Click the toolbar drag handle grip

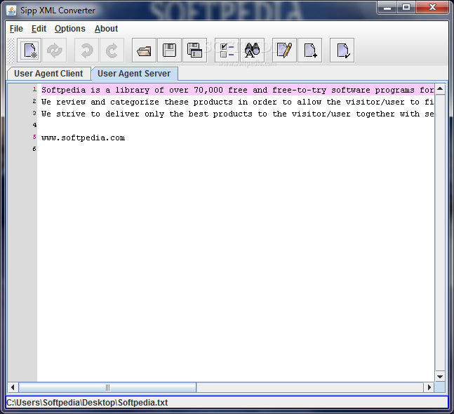coord(11,51)
